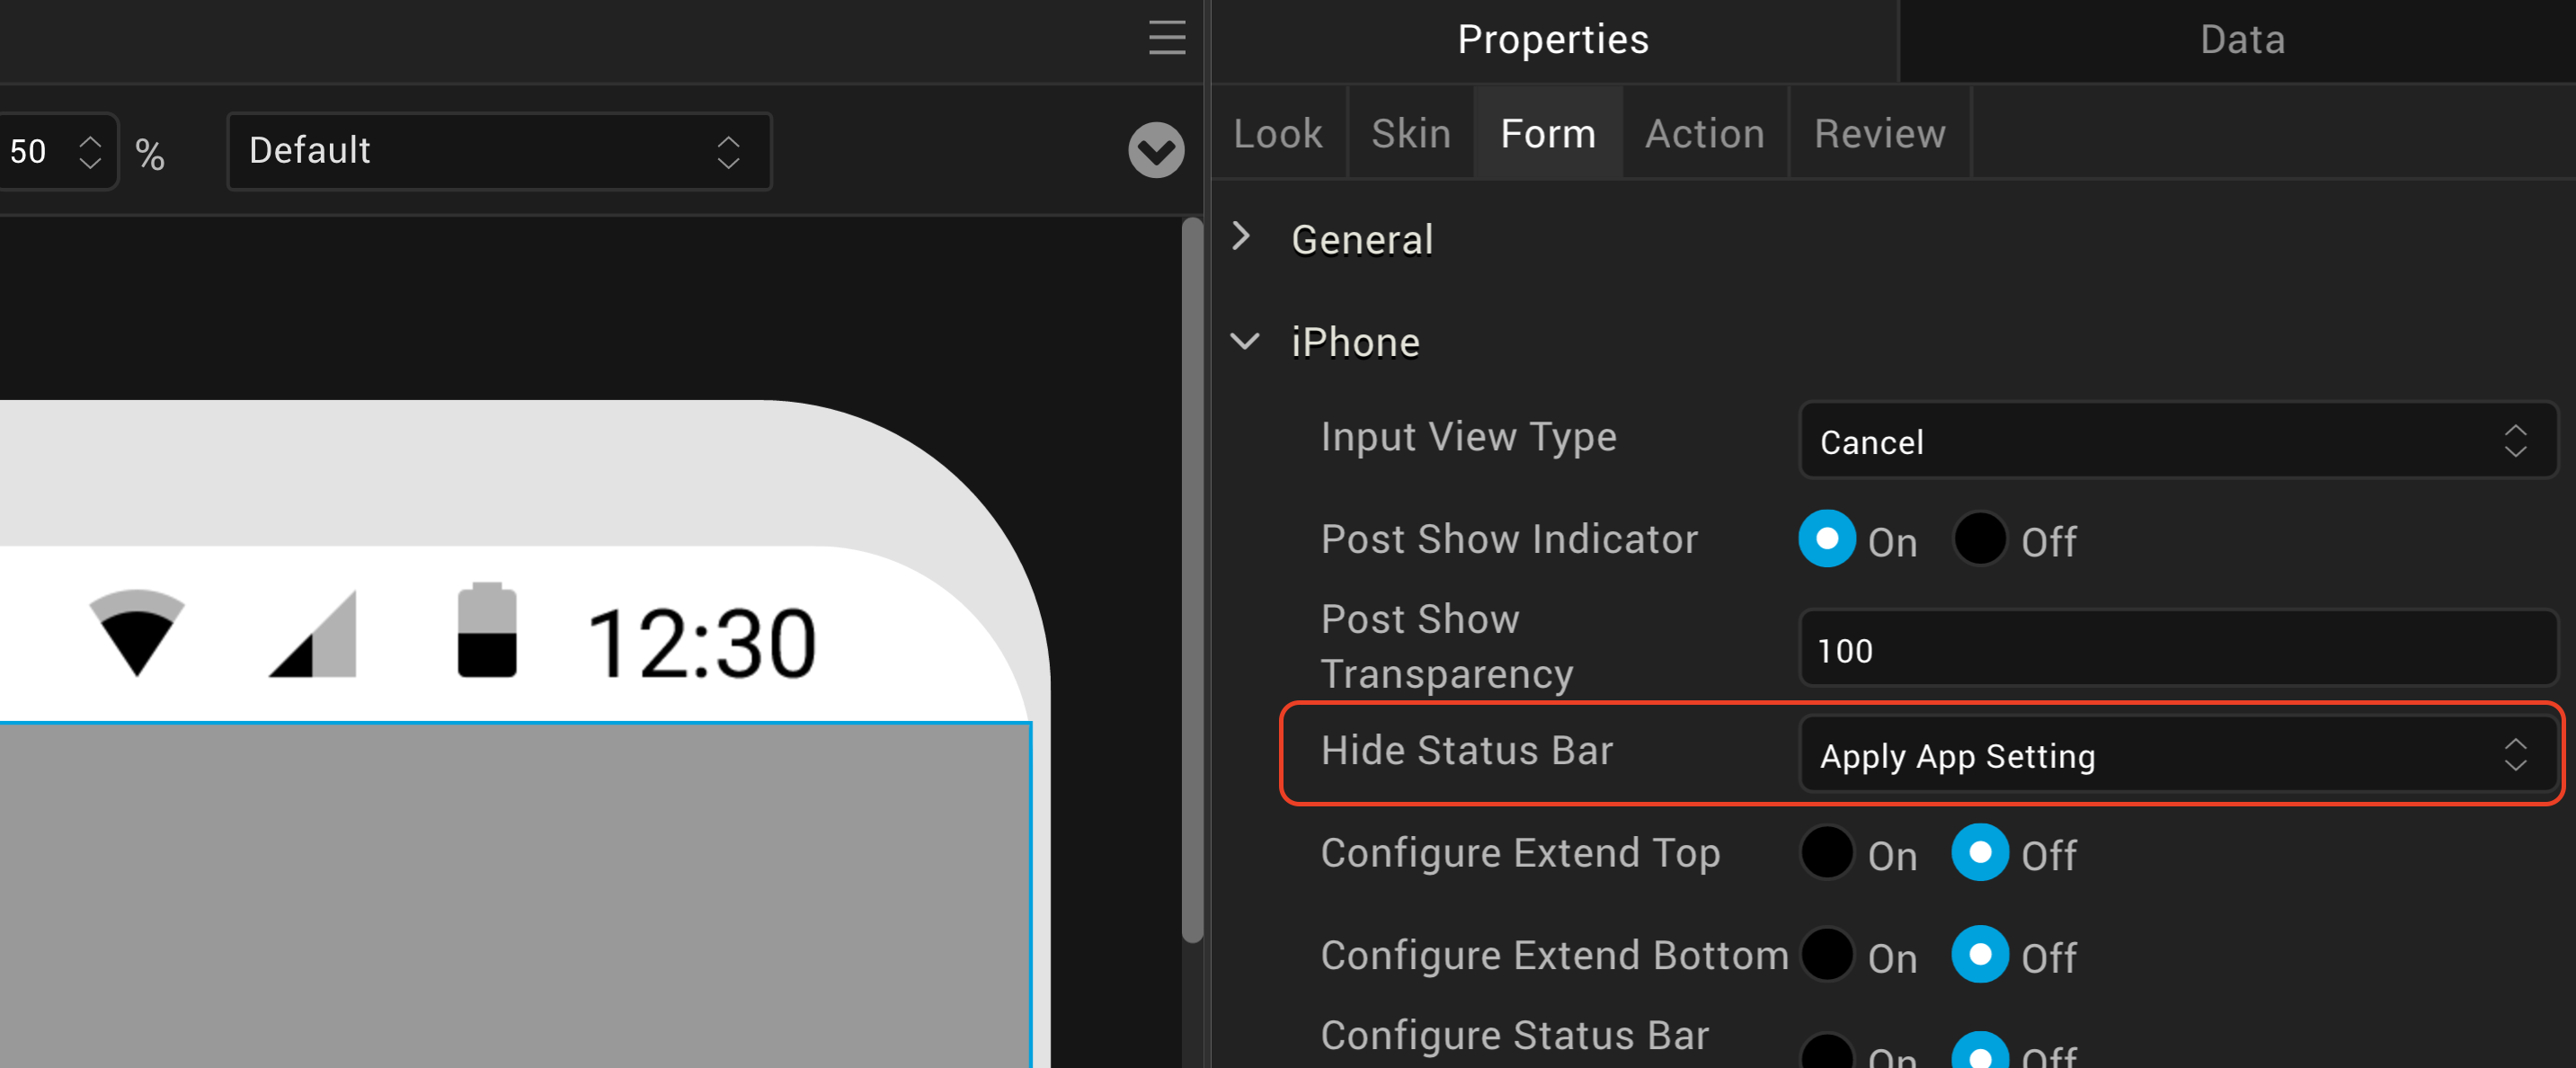The image size is (2576, 1068).
Task: Increase zoom with the percentage stepper arrow
Action: [x=90, y=139]
